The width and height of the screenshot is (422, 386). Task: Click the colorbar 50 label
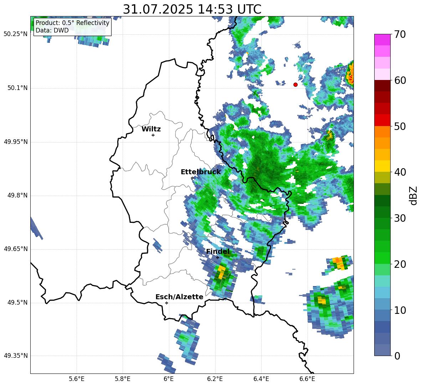pos(400,126)
